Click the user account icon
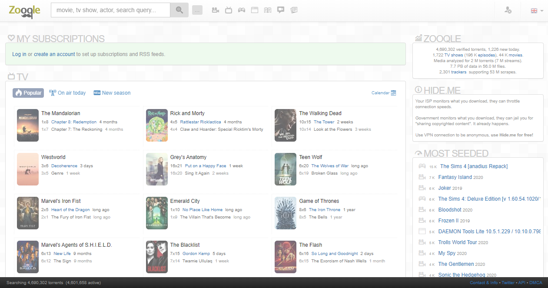Viewport: 548px width, 288px height. (508, 10)
